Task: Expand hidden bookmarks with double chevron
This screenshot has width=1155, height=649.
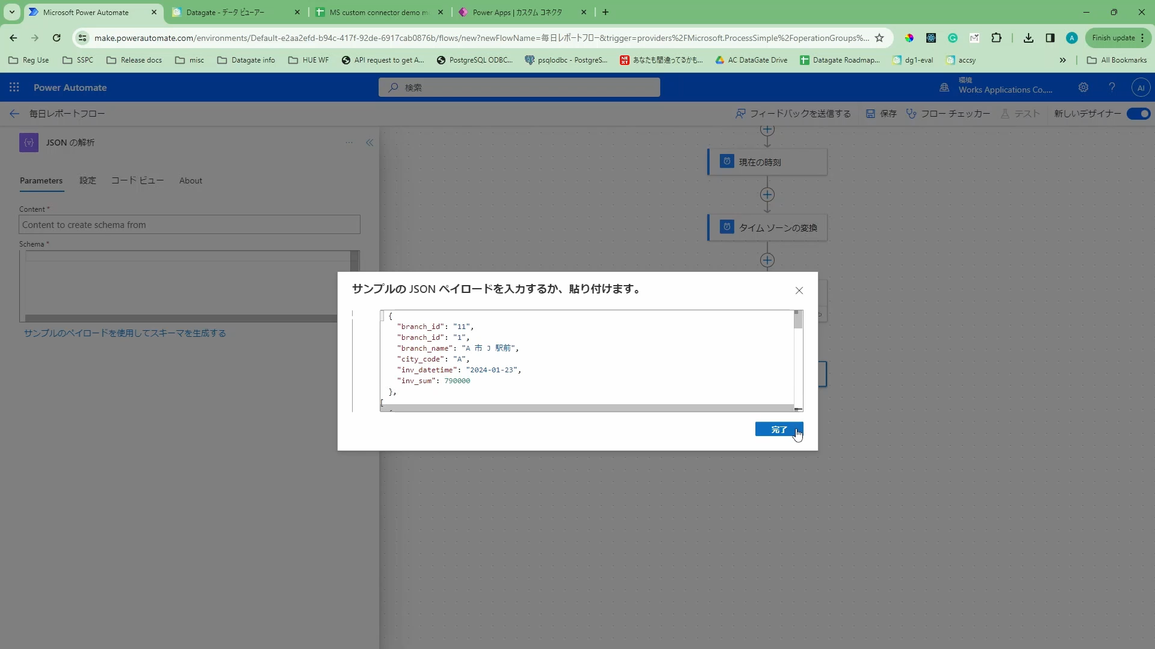Action: pyautogui.click(x=1063, y=60)
